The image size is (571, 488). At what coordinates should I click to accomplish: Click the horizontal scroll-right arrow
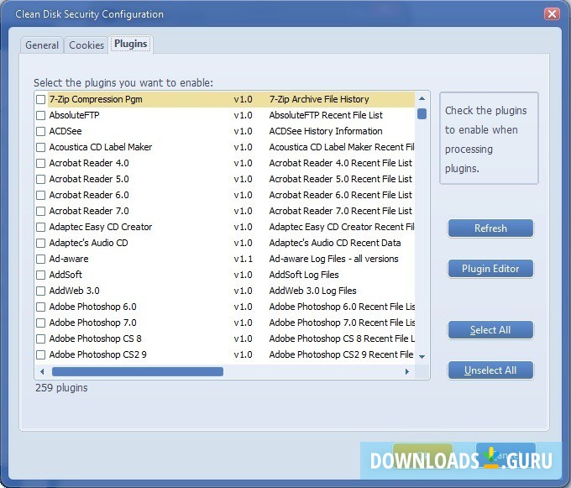407,371
